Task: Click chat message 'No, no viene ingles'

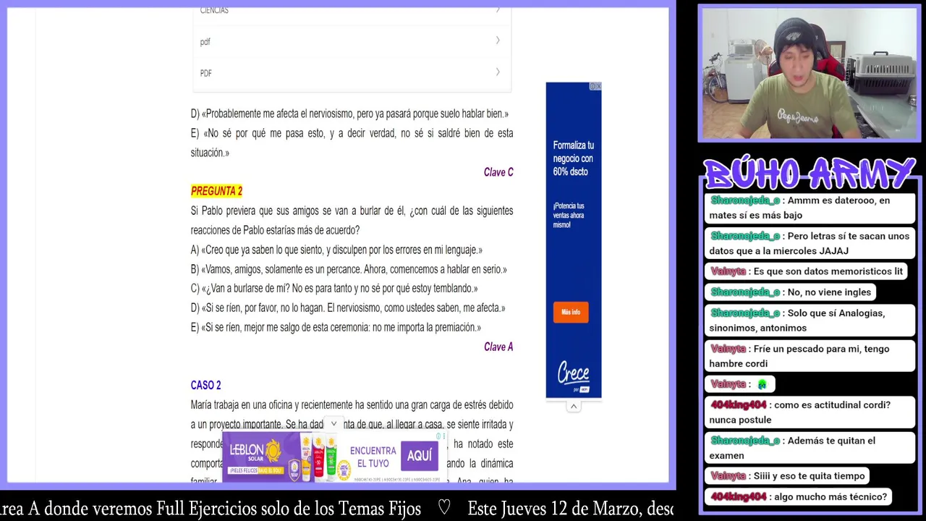Action: [x=791, y=292]
